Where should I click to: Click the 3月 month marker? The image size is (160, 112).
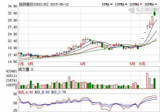30,64
